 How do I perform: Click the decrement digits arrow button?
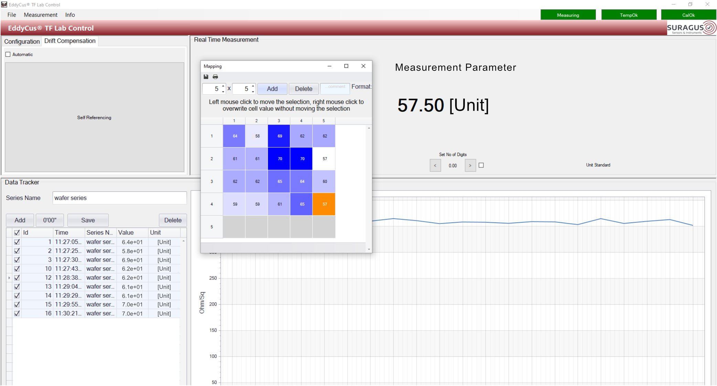[435, 165]
